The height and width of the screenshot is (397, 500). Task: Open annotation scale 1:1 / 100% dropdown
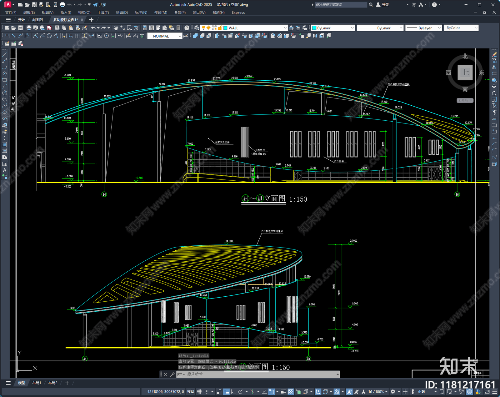coord(378,392)
